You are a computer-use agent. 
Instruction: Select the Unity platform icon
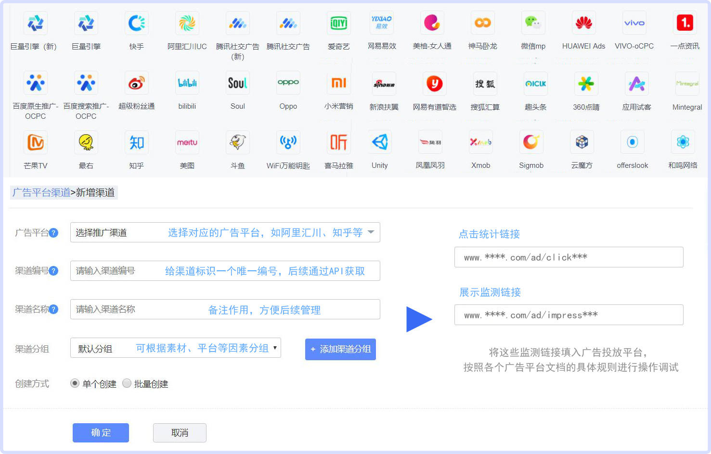pos(380,142)
